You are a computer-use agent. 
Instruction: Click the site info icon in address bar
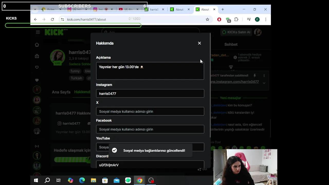(62, 19)
